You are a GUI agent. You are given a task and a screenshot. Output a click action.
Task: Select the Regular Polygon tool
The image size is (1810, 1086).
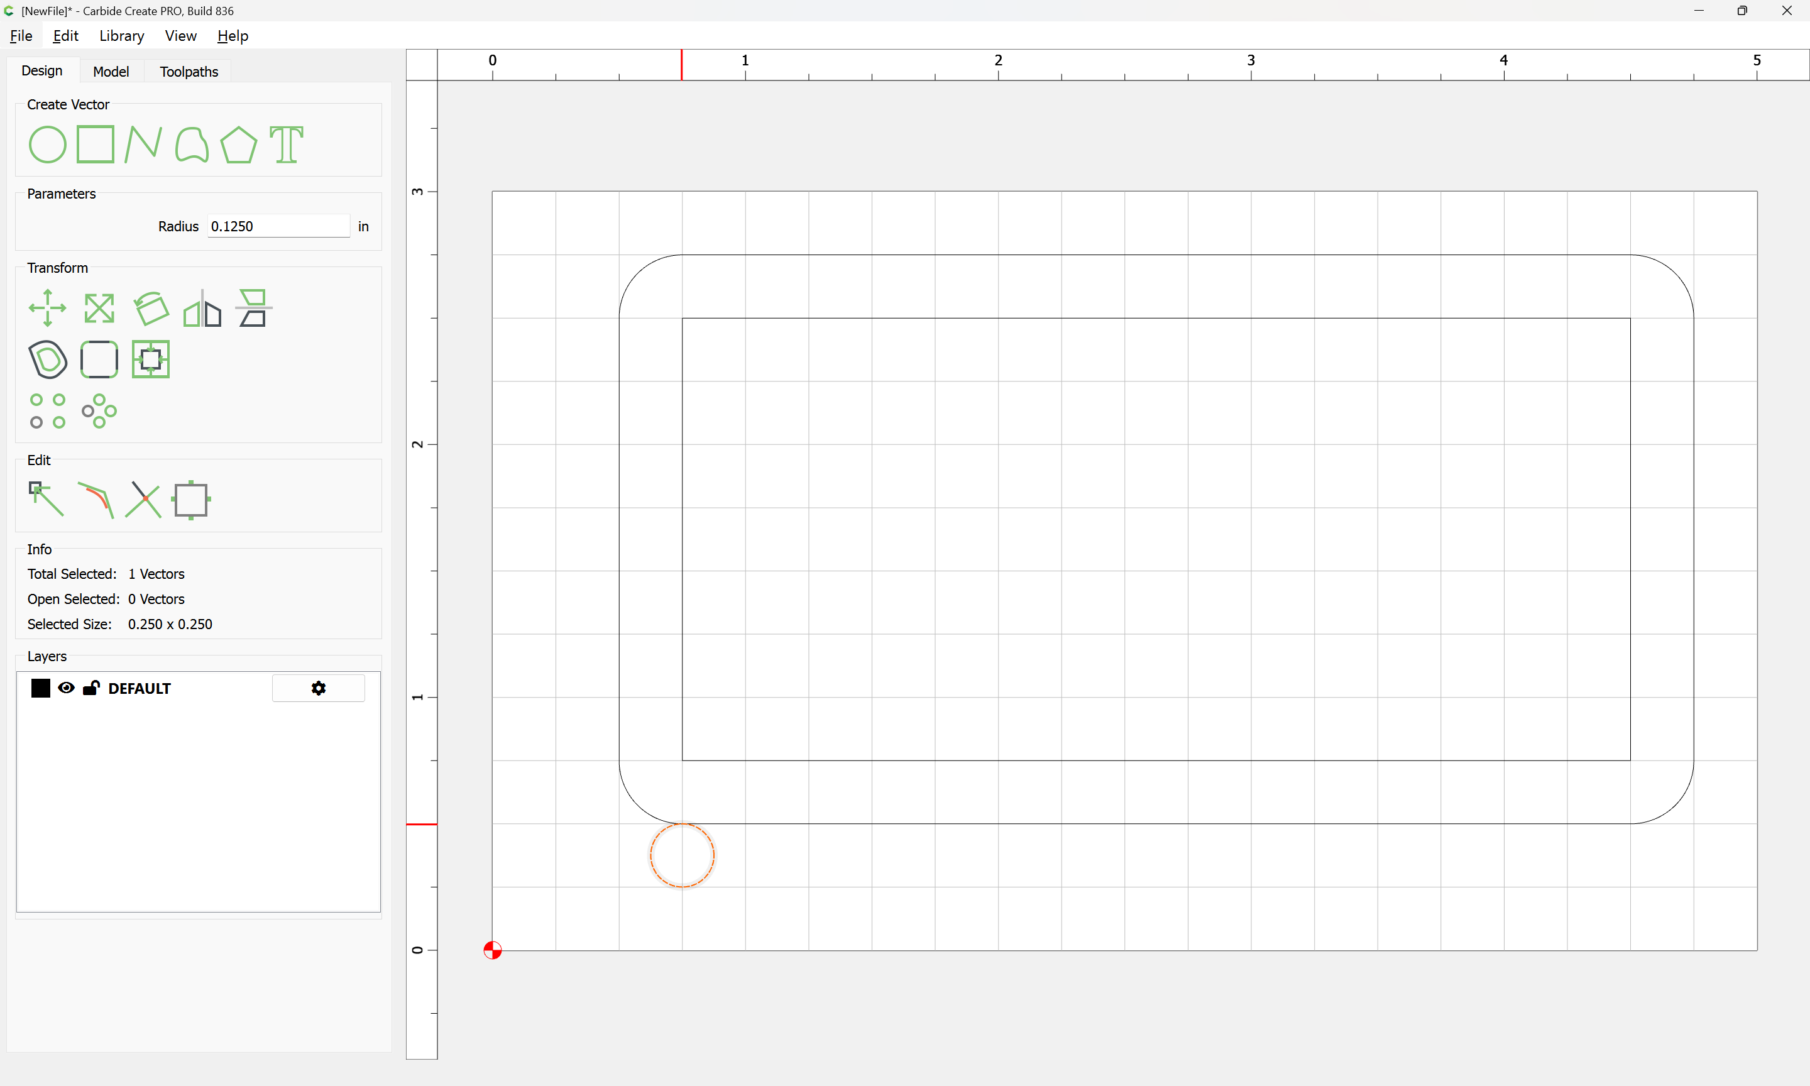click(x=238, y=144)
